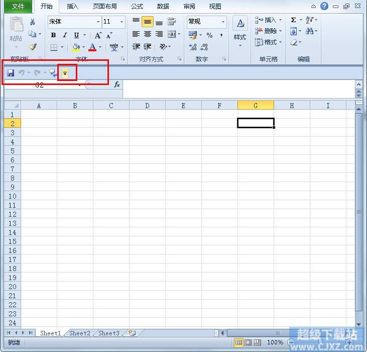Switch to the 公式 tab
This screenshot has height=352, width=367.
[137, 7]
